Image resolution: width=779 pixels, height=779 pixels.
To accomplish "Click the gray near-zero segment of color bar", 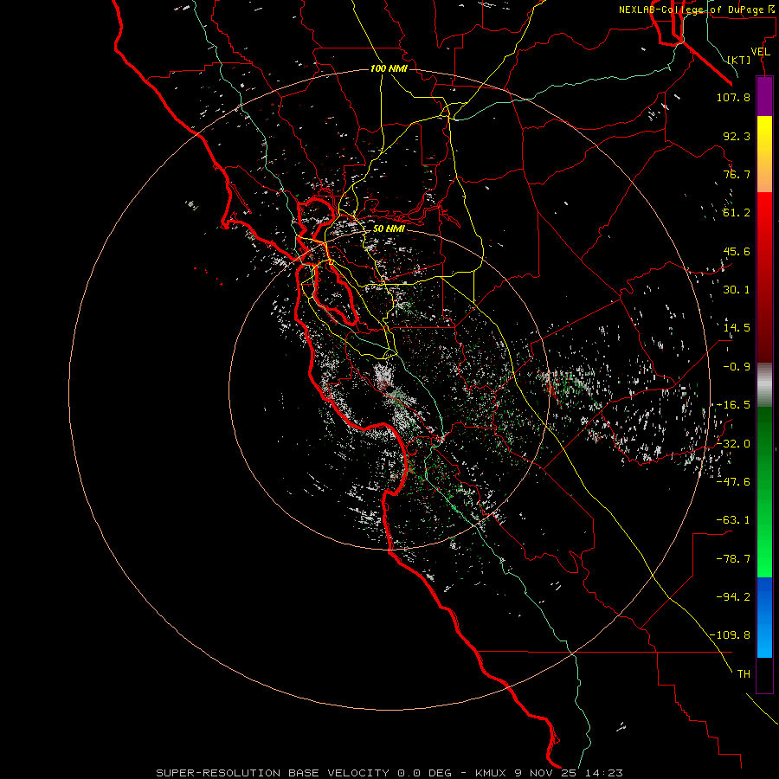I will pyautogui.click(x=764, y=385).
